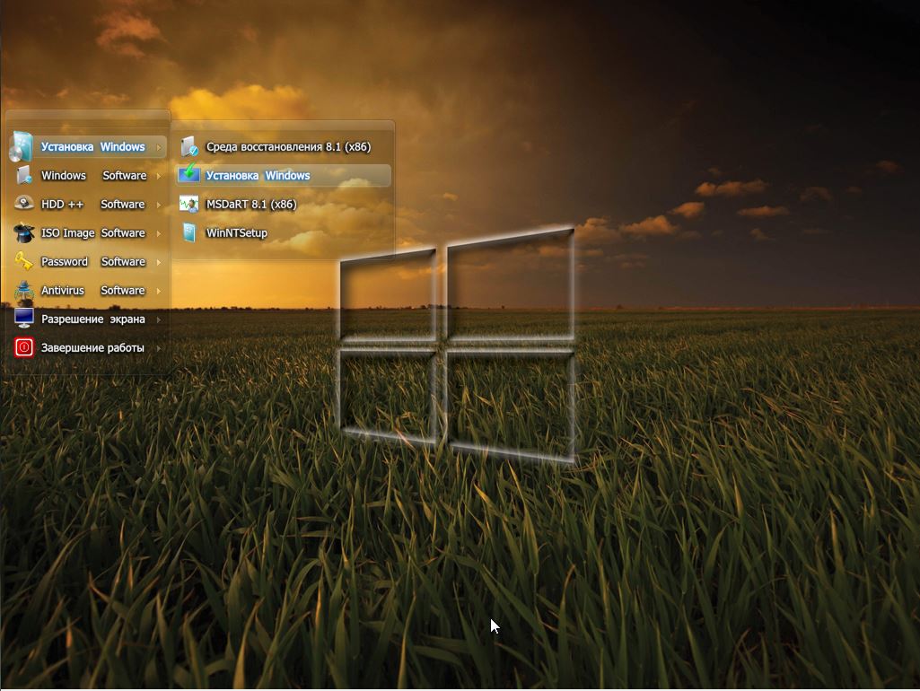Open the Установка Windows main menu entry
920x691 pixels.
pyautogui.click(x=88, y=146)
